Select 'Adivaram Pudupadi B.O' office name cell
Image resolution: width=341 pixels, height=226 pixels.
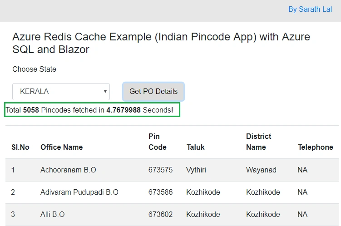(79, 192)
